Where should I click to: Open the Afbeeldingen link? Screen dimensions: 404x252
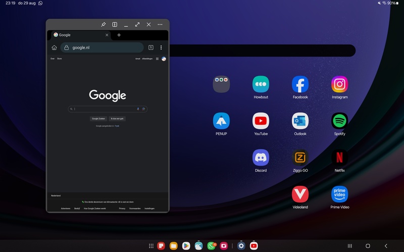coord(147,59)
